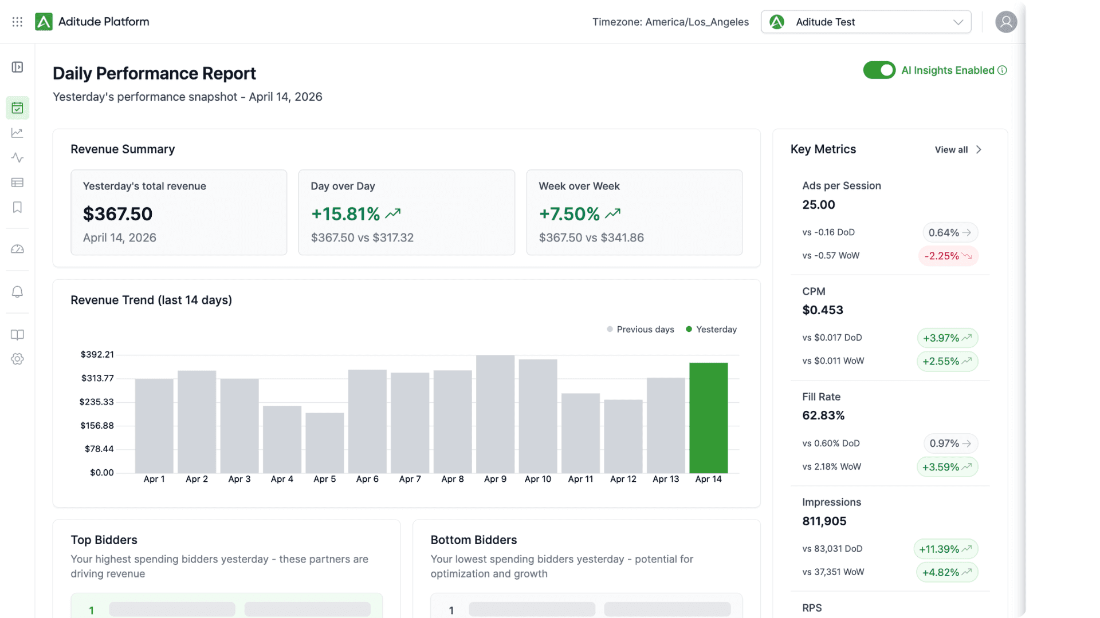The image size is (1100, 618).
Task: Open the documentation book icon
Action: coord(17,335)
